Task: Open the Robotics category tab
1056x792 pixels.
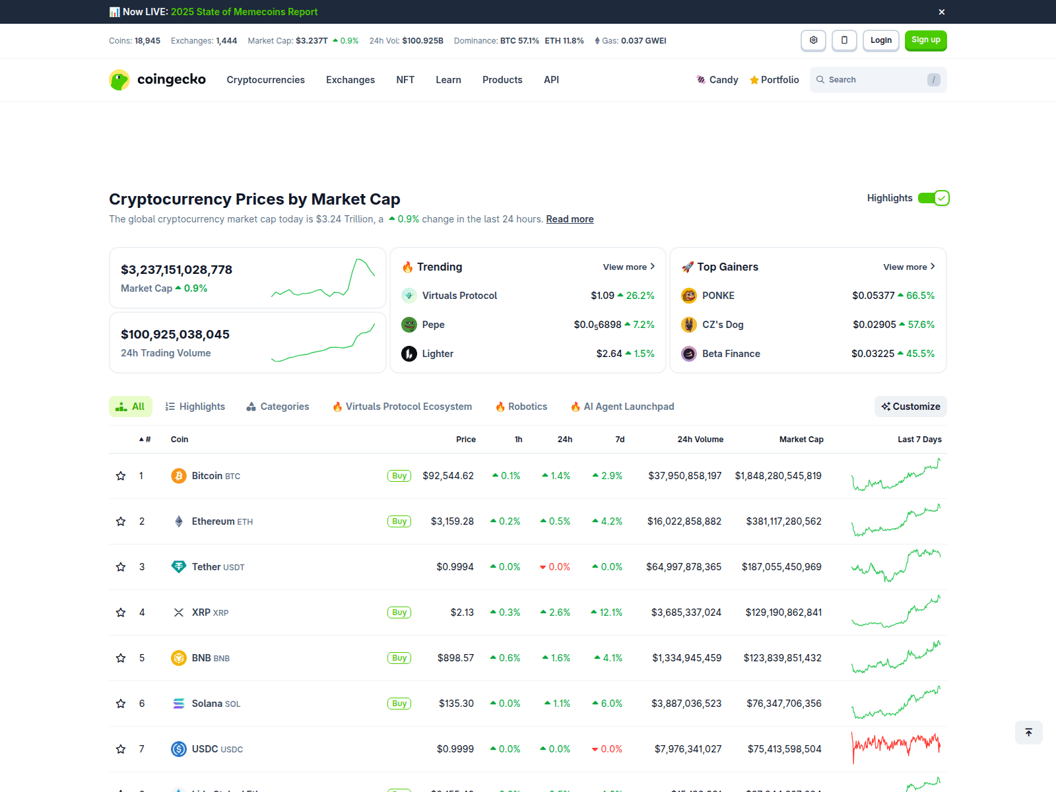Action: coord(521,407)
